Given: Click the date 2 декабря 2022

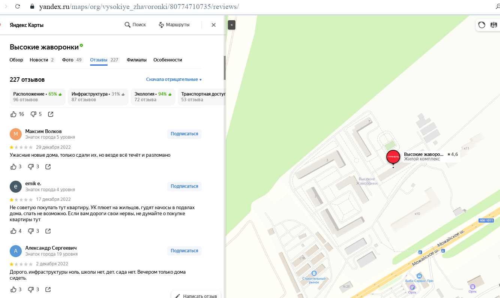Looking at the screenshot, I should [x=52, y=264].
